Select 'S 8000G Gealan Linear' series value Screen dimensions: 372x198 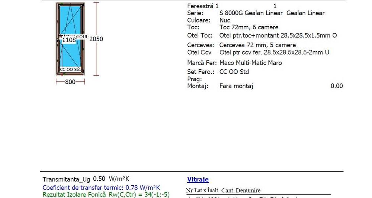point(251,13)
